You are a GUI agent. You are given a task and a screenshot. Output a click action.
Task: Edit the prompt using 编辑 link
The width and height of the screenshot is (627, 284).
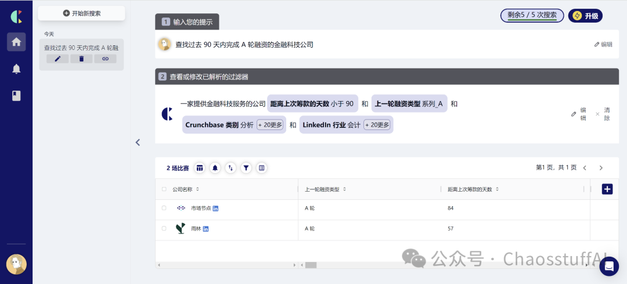[603, 44]
